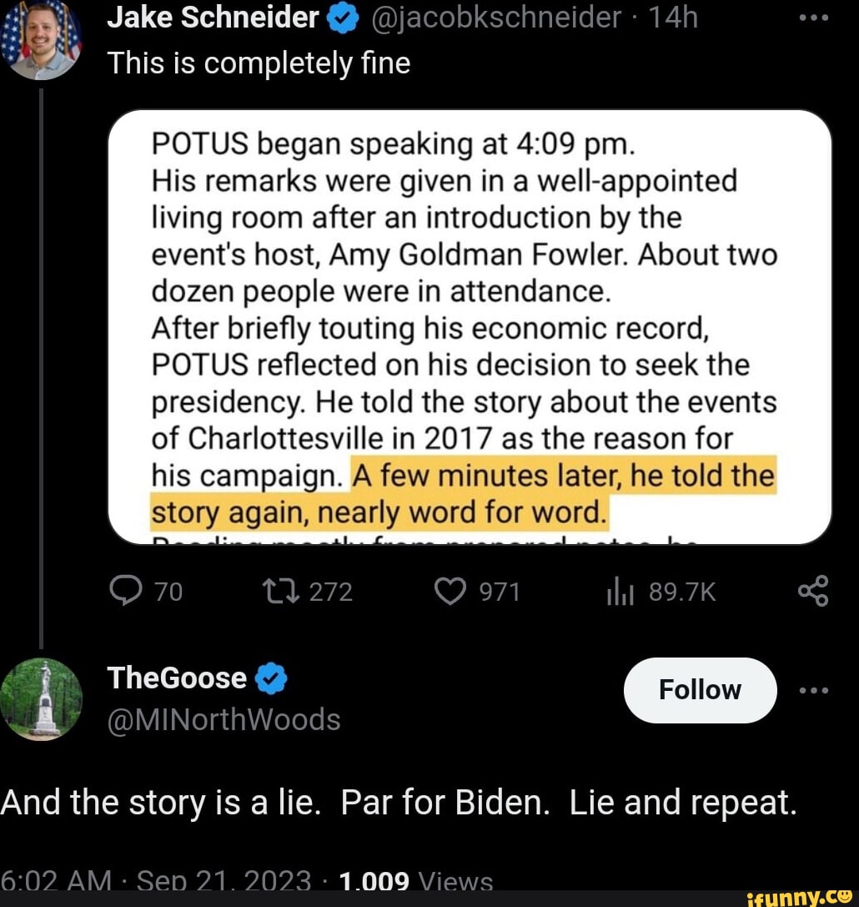Expand the quoted POTUS pool report image
The image size is (859, 907).
[x=470, y=327]
